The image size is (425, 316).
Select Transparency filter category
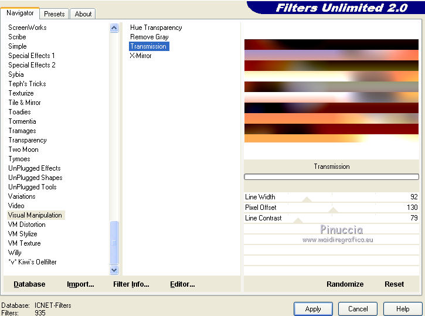pos(28,140)
